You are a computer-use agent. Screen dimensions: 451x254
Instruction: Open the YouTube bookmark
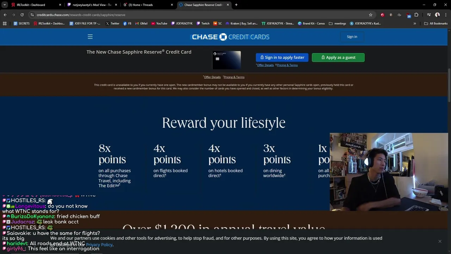point(159,24)
